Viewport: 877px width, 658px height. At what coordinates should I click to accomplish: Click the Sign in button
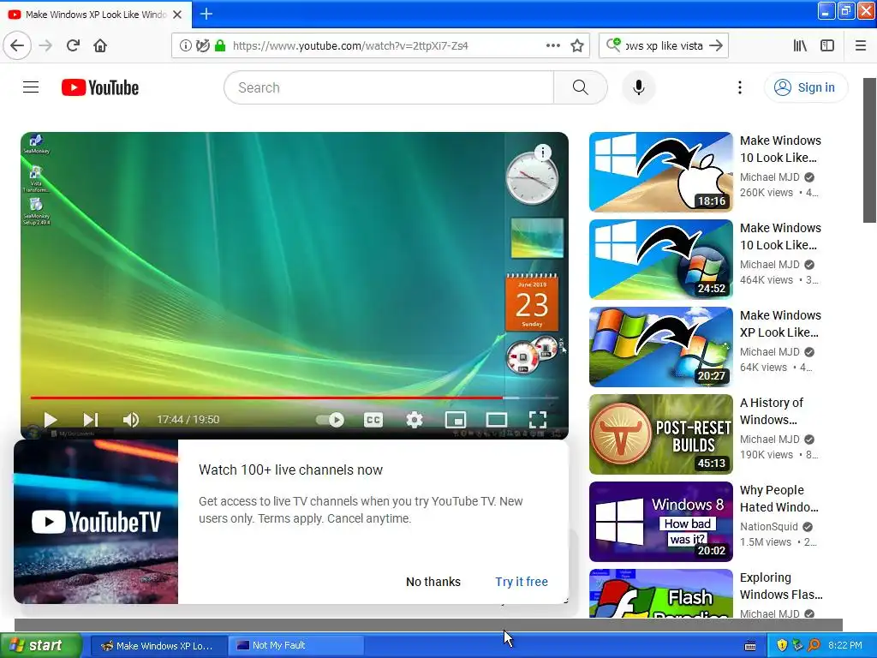coord(805,87)
